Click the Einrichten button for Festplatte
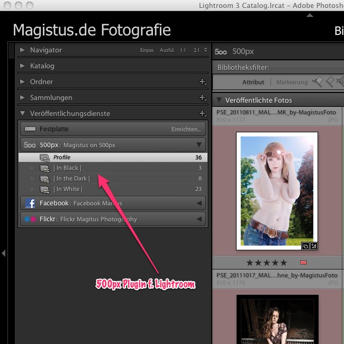This screenshot has width=344, height=344. click(186, 129)
